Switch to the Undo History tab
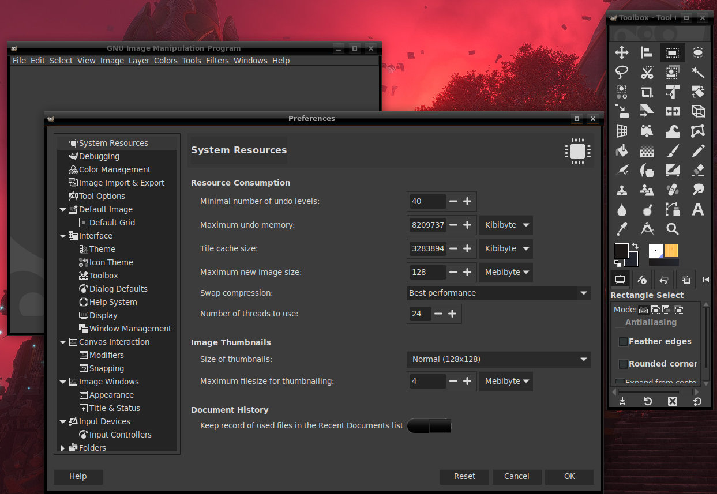The image size is (717, 494). [x=663, y=280]
